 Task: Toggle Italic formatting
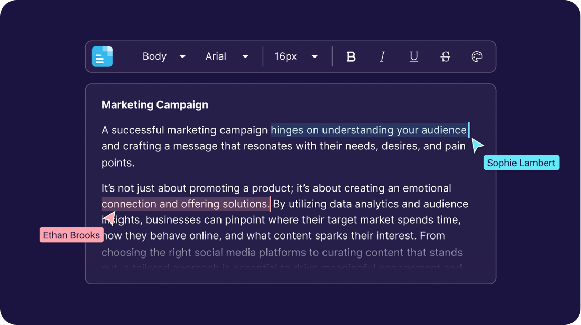(x=382, y=57)
